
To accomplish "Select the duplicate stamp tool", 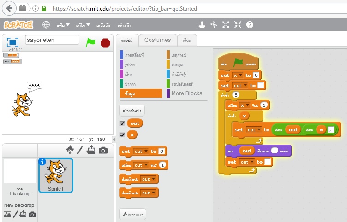I will click(202, 25).
